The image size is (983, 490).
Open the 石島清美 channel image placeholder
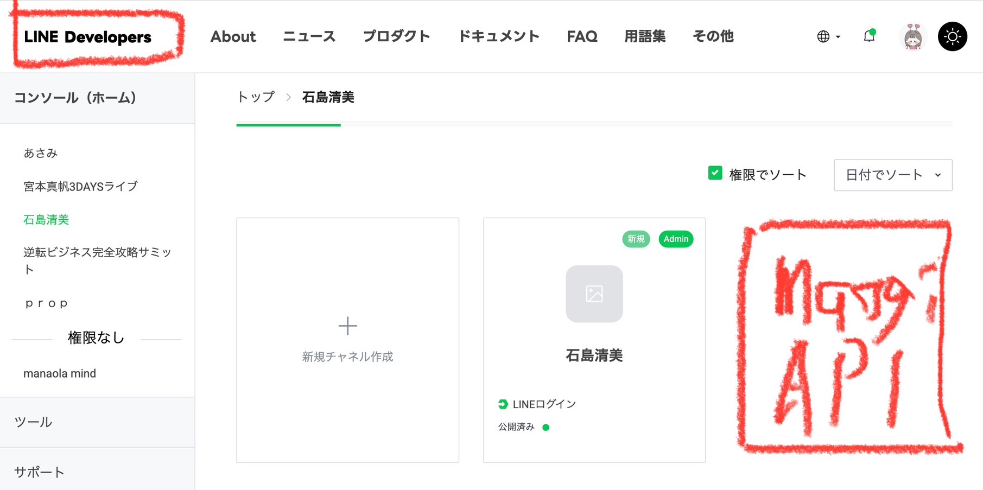click(594, 294)
